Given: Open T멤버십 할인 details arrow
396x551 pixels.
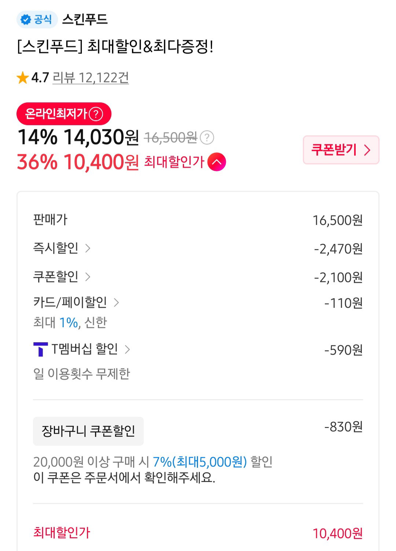Looking at the screenshot, I should pyautogui.click(x=127, y=349).
